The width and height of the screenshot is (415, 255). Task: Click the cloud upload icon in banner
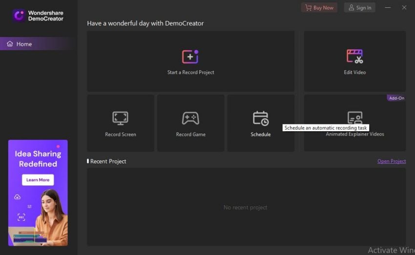point(17,197)
